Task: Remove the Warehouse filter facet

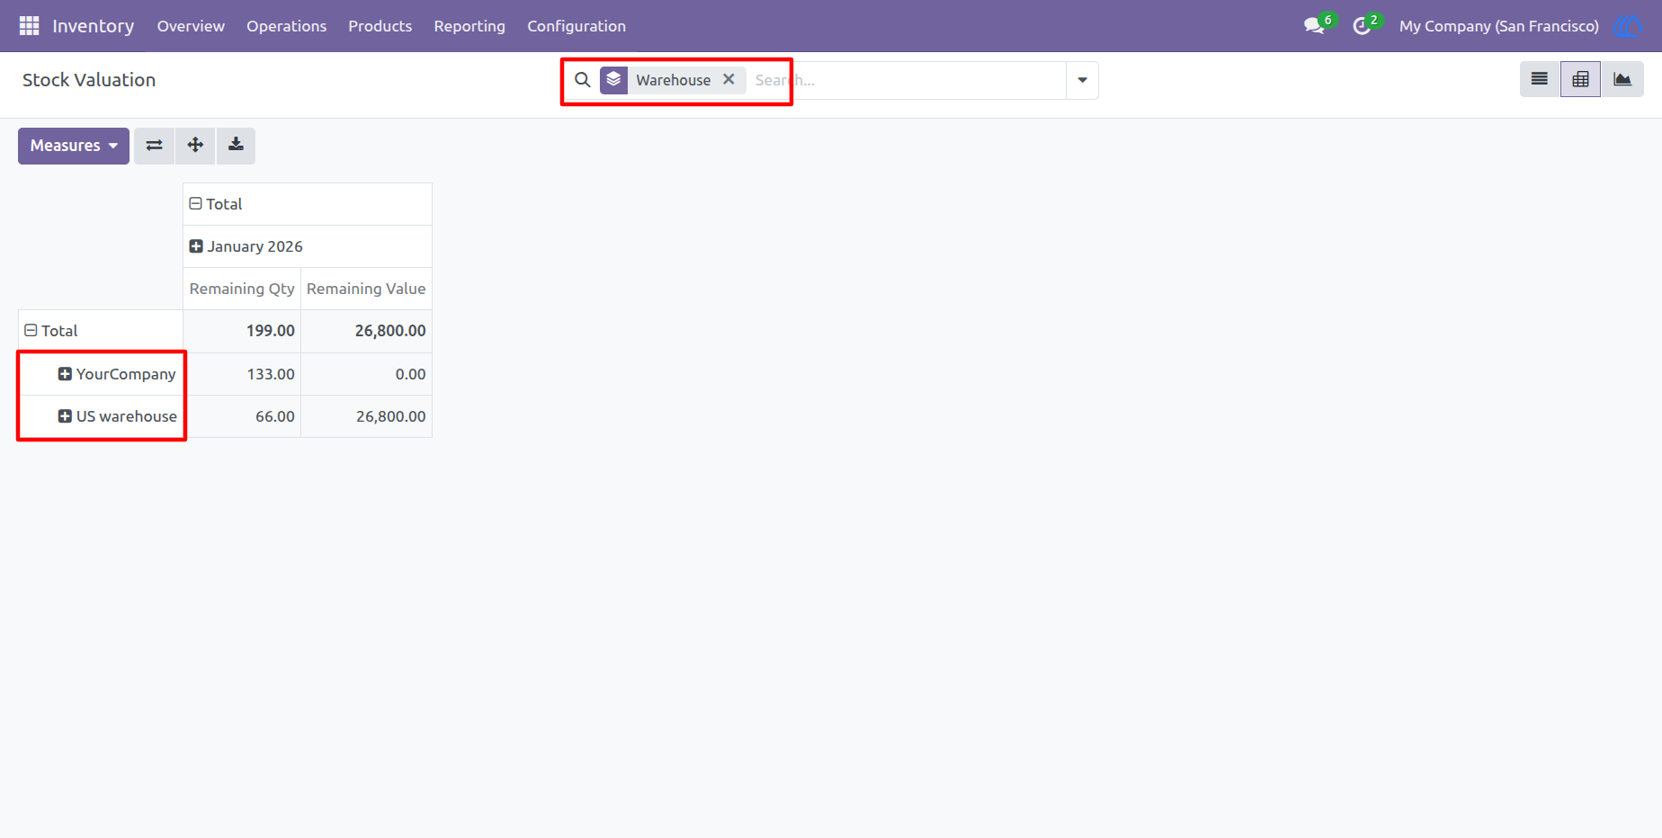Action: pos(728,79)
